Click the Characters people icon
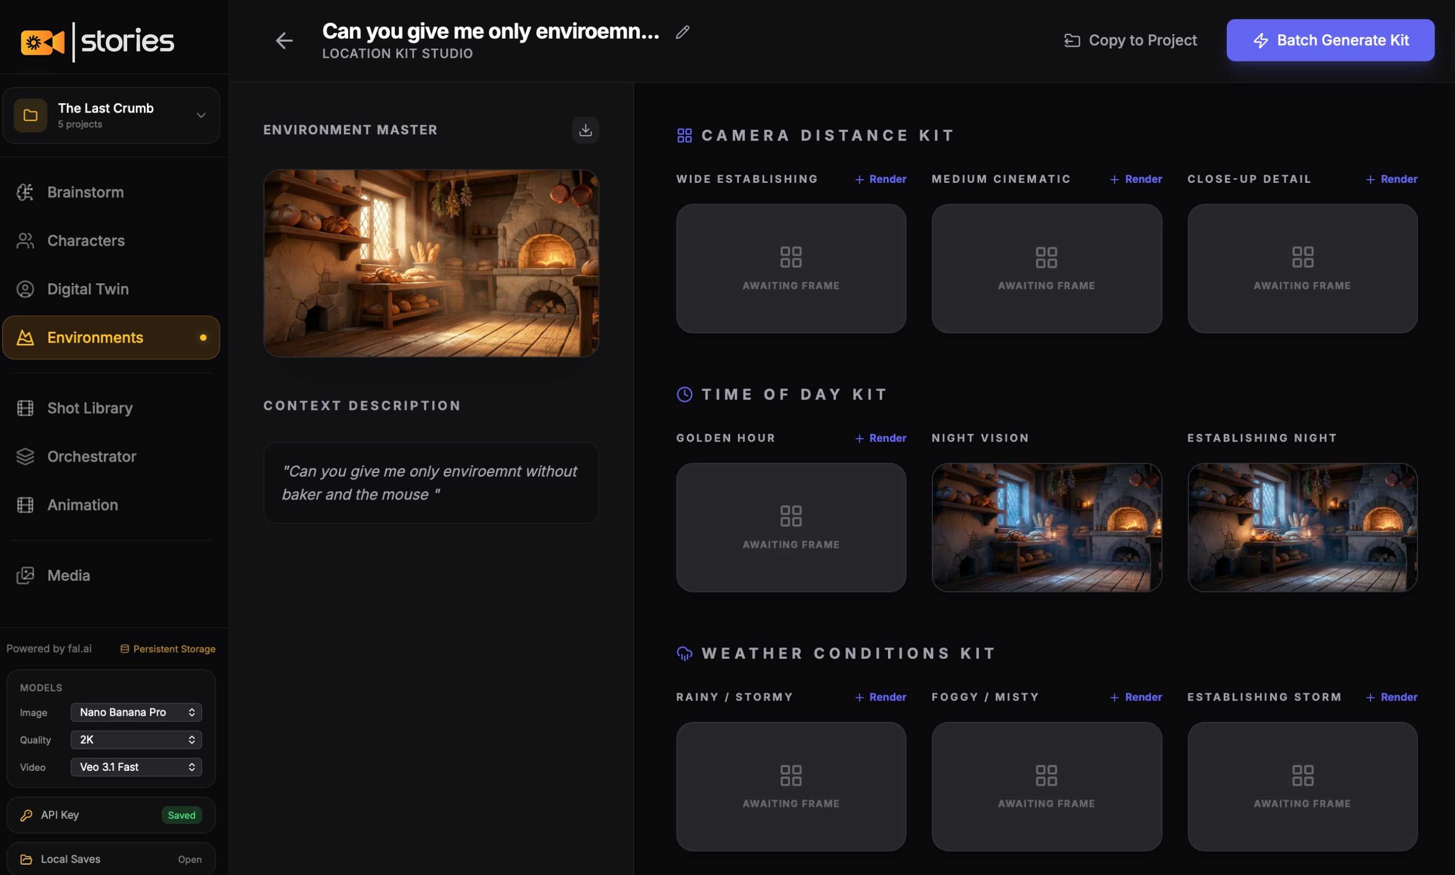 coord(25,241)
